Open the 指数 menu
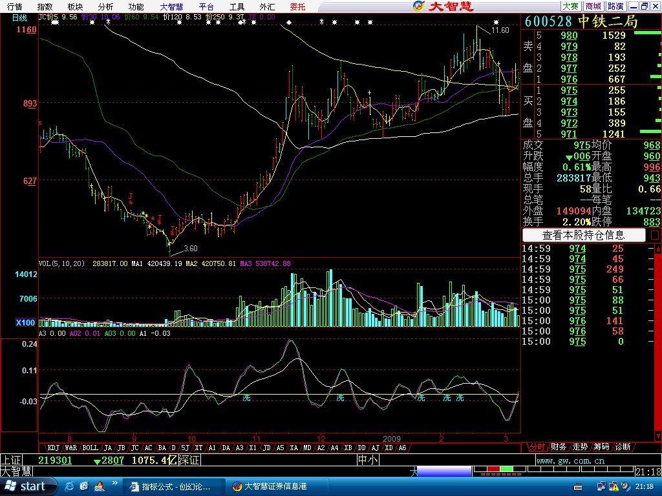The height and width of the screenshot is (496, 662). point(45,6)
